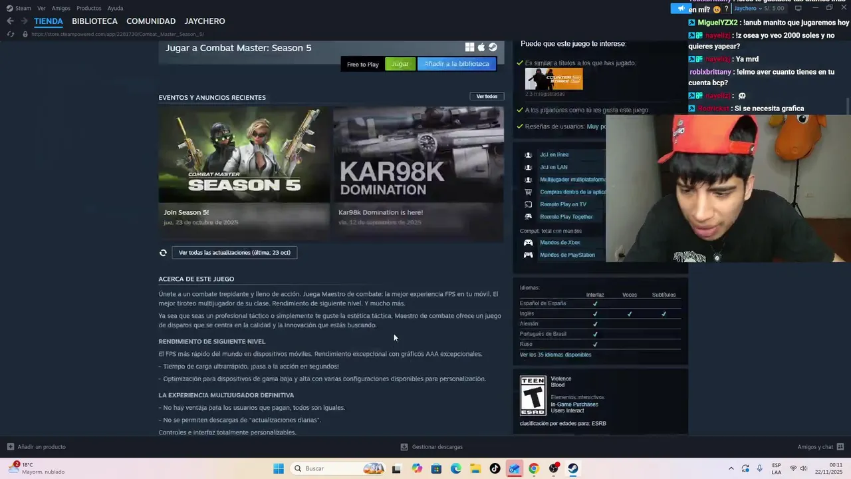Switch to the COMUNIDAD tab
The width and height of the screenshot is (851, 479).
pos(151,21)
